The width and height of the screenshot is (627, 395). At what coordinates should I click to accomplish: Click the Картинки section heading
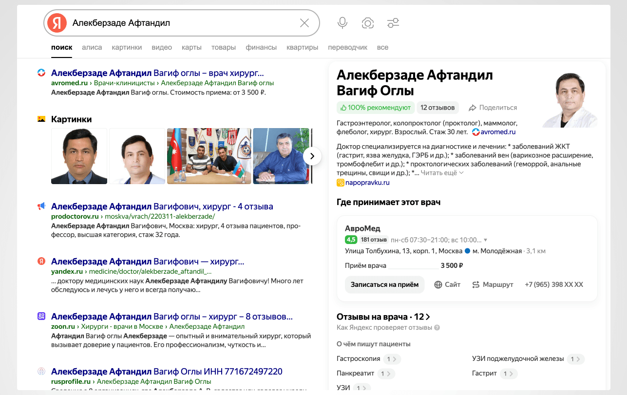pyautogui.click(x=72, y=119)
